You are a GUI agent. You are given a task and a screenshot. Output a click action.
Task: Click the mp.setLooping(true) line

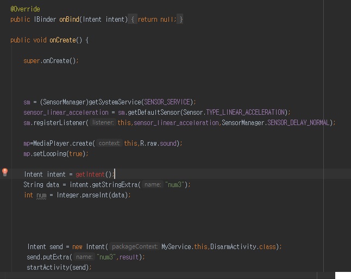[56, 154]
